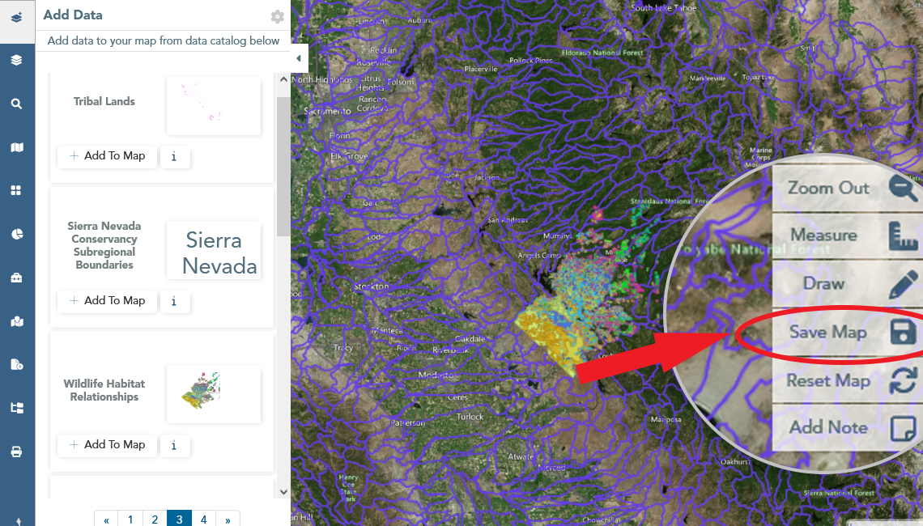Open the Add Data layers-plus sidebar icon
923x526 pixels.
click(x=16, y=18)
